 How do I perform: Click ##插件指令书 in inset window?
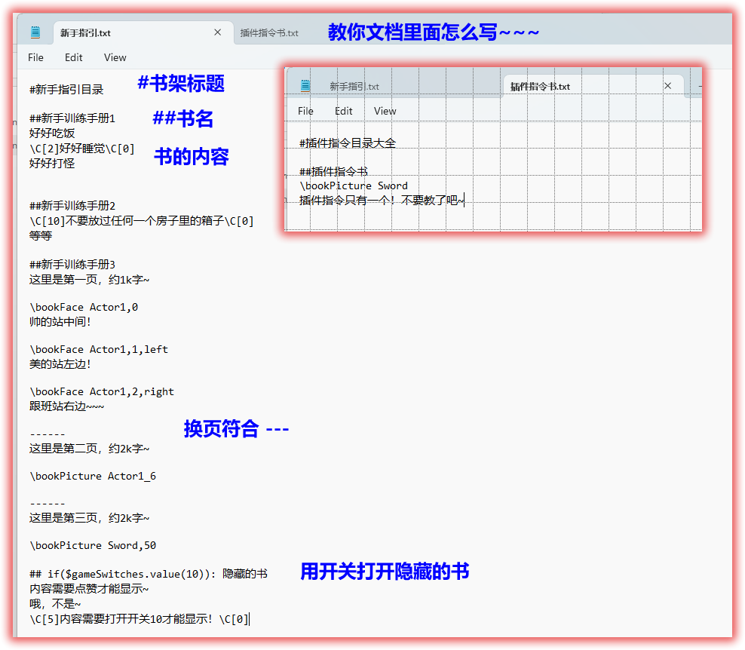click(x=333, y=171)
